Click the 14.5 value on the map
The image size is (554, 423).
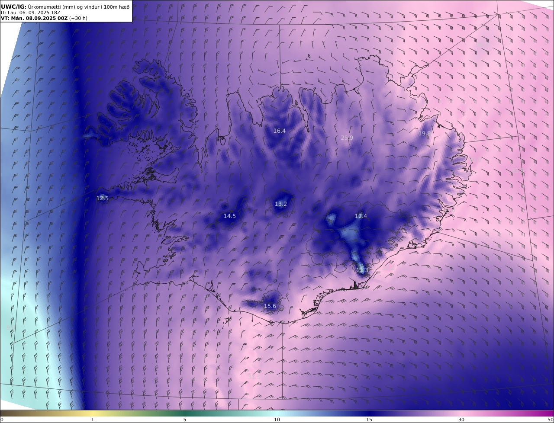(x=230, y=216)
